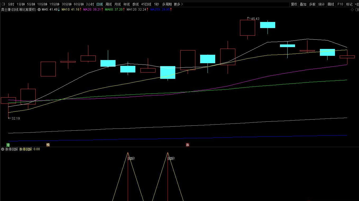The image size is (359, 201).
Task: Toggle 多股 multi-stock view
Action: [312, 4]
